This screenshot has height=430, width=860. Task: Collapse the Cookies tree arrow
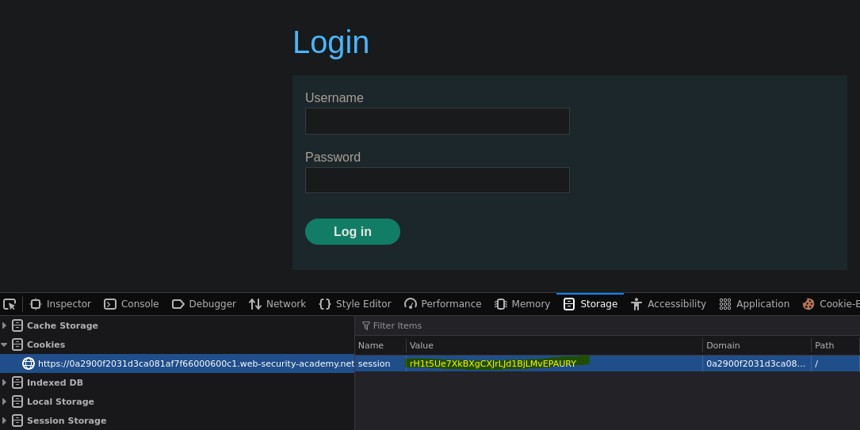click(x=5, y=344)
